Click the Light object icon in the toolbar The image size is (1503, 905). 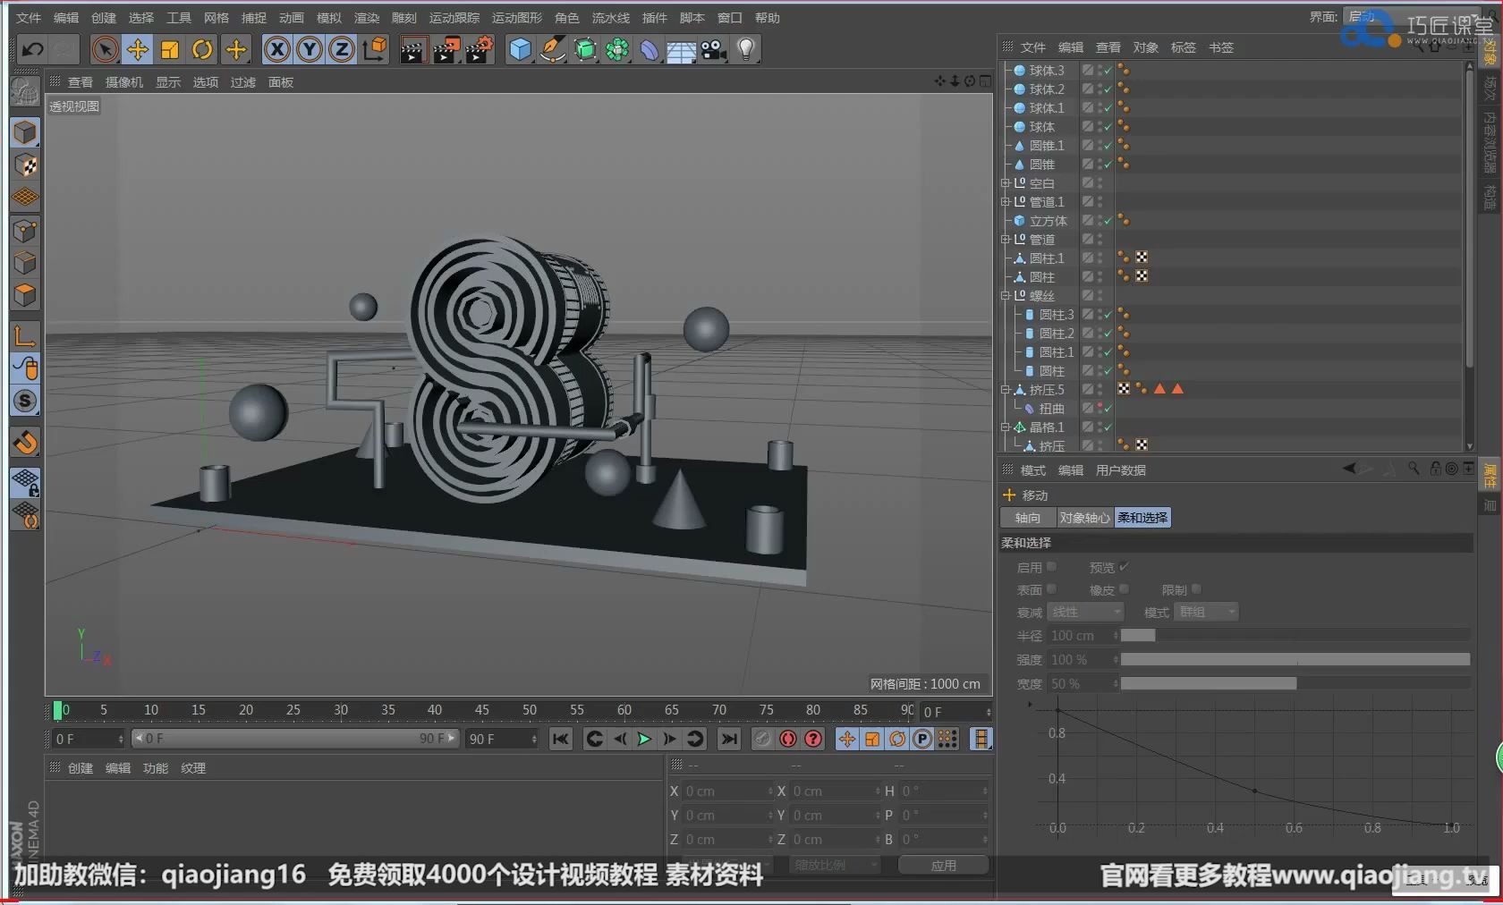pos(747,50)
